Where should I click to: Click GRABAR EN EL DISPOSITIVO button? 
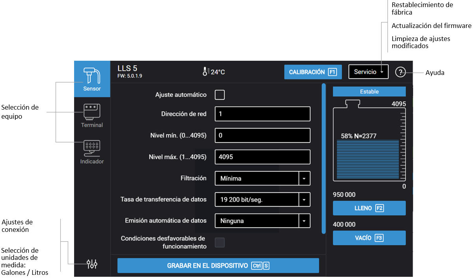[x=218, y=266]
